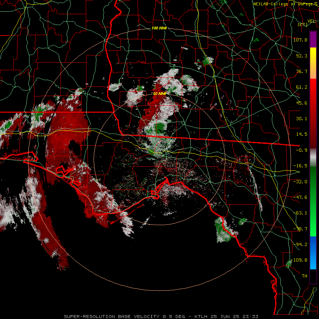Select the 92.3 value on the velocity scale
319x319 pixels.
pos(302,56)
